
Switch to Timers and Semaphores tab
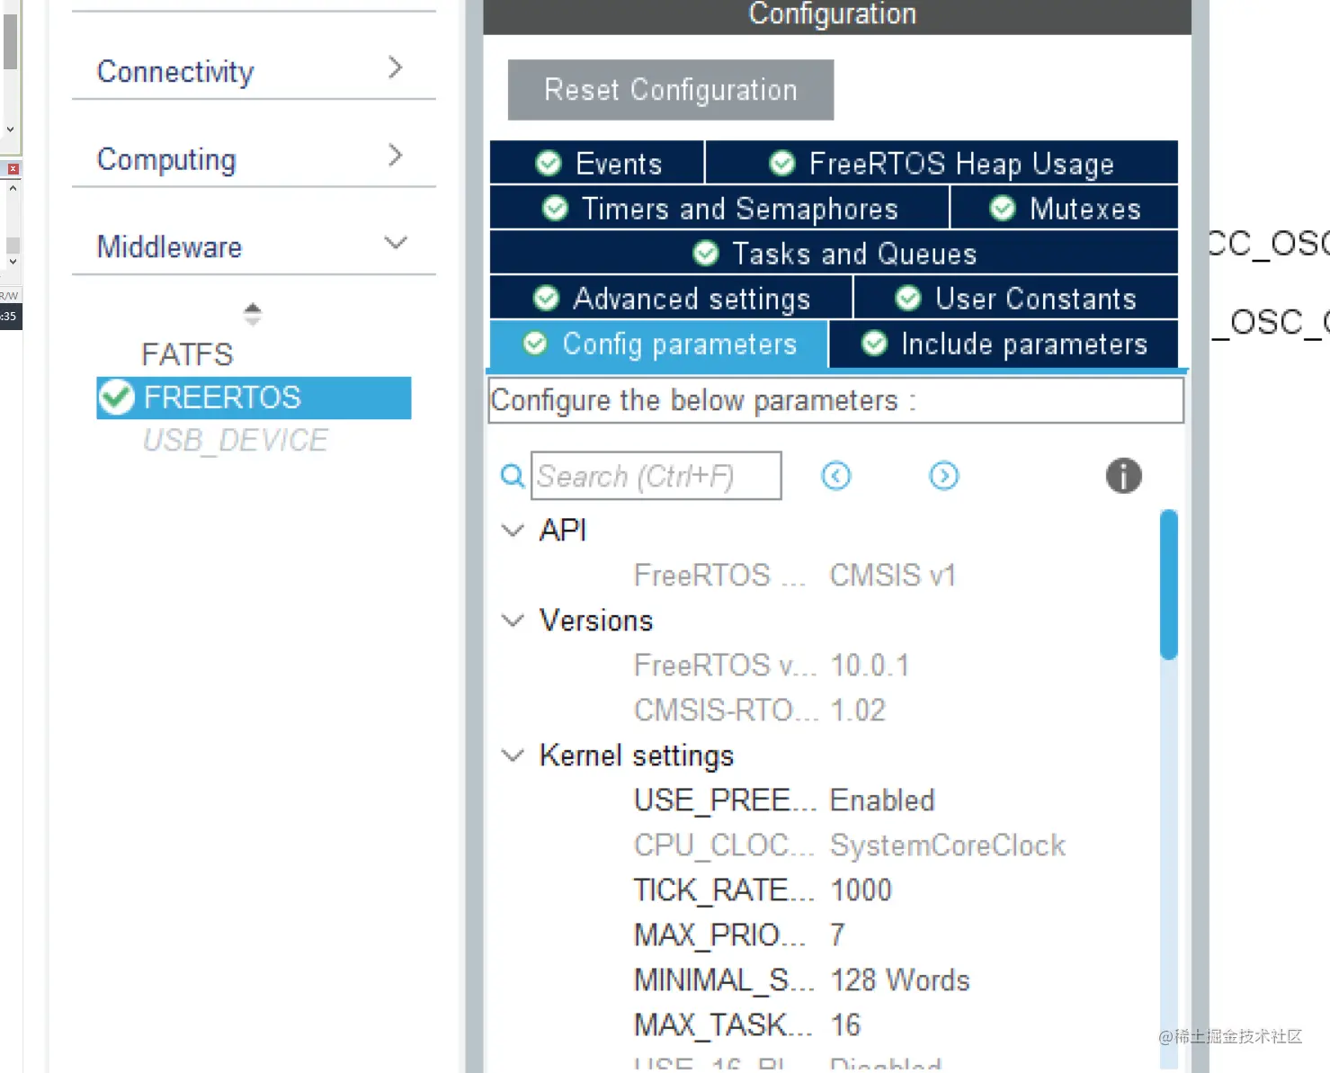tap(719, 208)
